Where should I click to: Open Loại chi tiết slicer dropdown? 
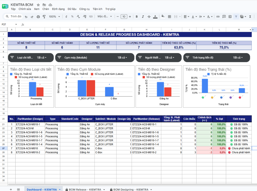pos(41,58)
